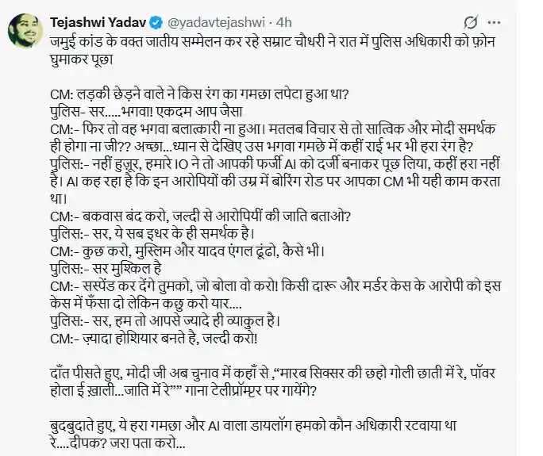Click the line 'CM: लड़की छेड़ने वाले'
The height and width of the screenshot is (456, 543).
click(x=198, y=94)
